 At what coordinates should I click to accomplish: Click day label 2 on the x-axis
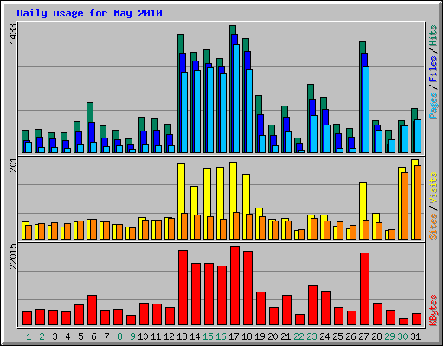pyautogui.click(x=42, y=336)
